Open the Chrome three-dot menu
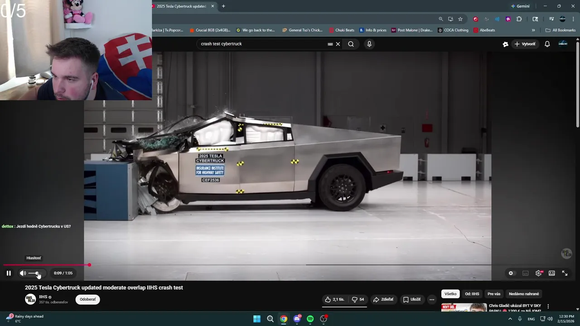This screenshot has height=326, width=580. [573, 19]
